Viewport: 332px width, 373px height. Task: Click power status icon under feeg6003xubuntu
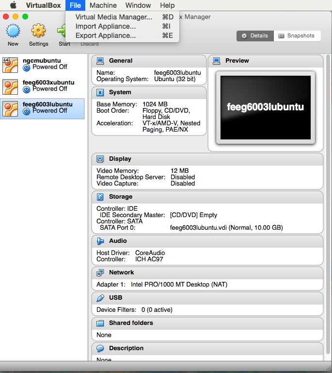coord(26,90)
